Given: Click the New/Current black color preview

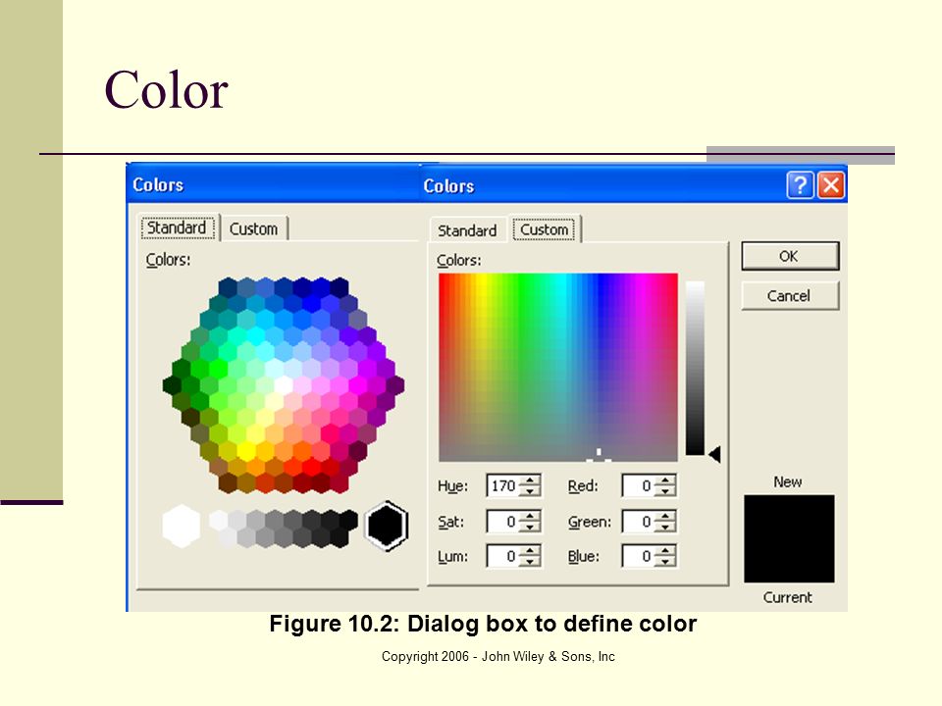Looking at the screenshot, I should pos(789,538).
